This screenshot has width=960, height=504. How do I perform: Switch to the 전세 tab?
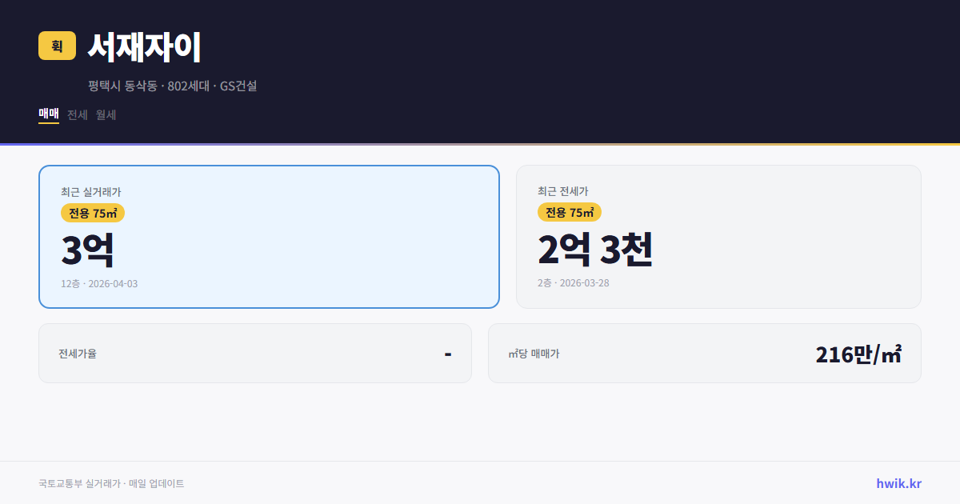[77, 114]
